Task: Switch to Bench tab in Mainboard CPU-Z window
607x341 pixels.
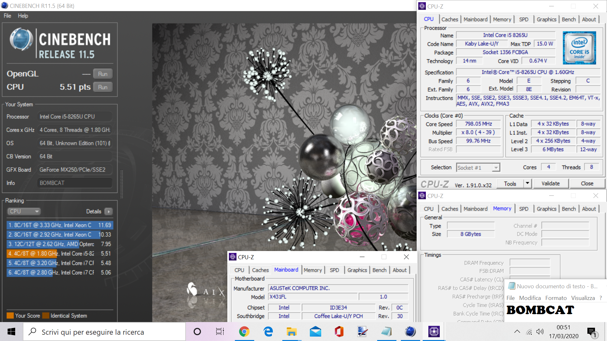Action: (379, 270)
